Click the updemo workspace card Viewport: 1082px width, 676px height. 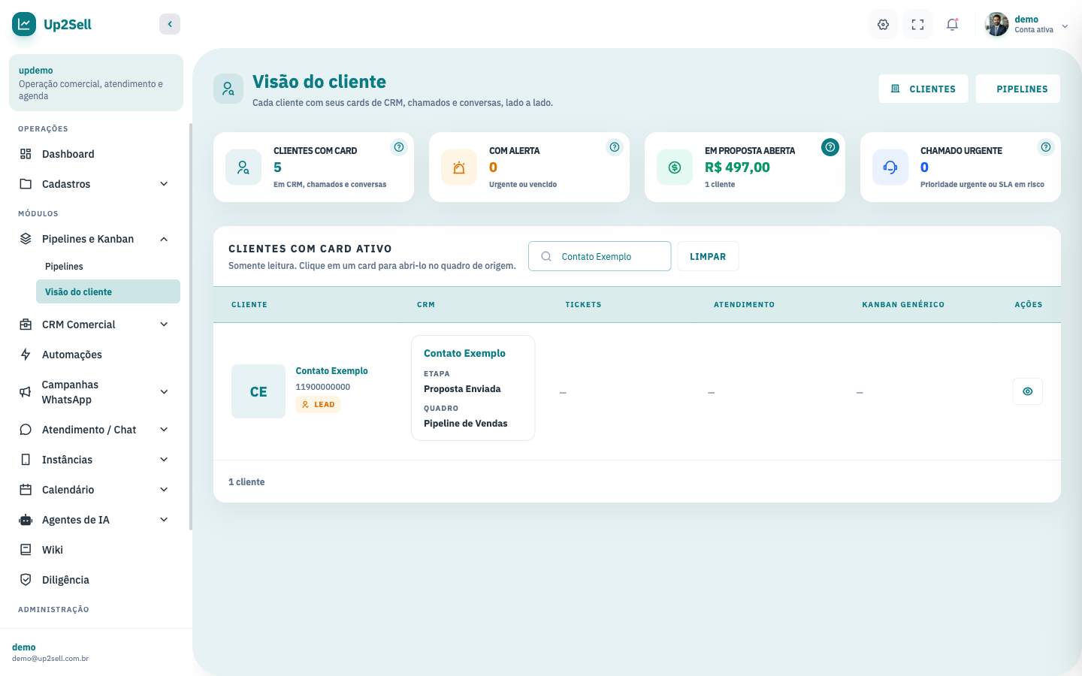click(x=96, y=83)
